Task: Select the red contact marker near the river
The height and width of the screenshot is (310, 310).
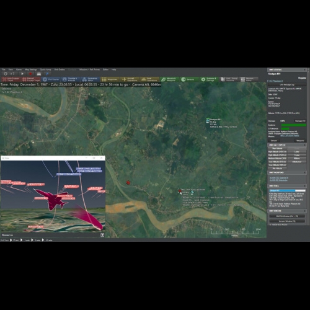Action: [x=180, y=191]
